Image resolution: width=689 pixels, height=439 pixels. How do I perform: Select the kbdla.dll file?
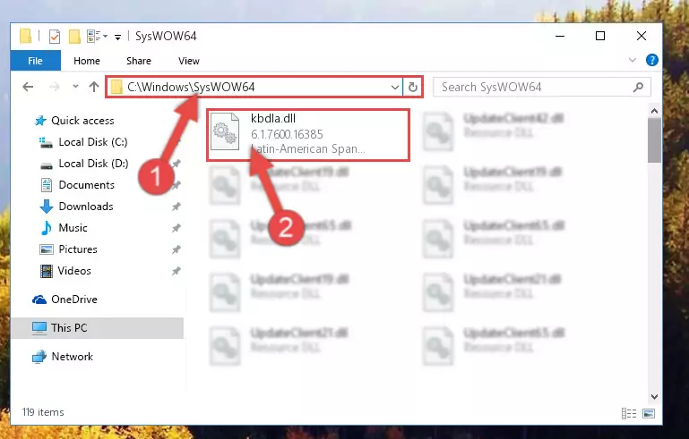pos(308,135)
